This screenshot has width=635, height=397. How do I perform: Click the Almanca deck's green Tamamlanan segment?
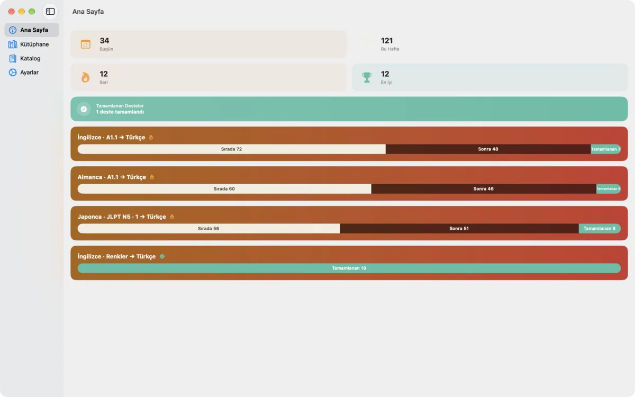[609, 189]
